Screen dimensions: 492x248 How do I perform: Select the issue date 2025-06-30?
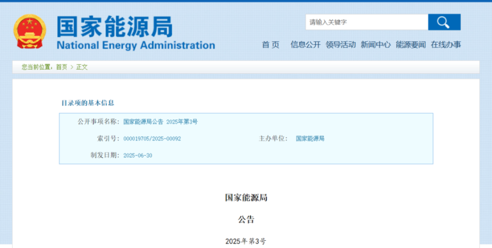[x=138, y=155]
